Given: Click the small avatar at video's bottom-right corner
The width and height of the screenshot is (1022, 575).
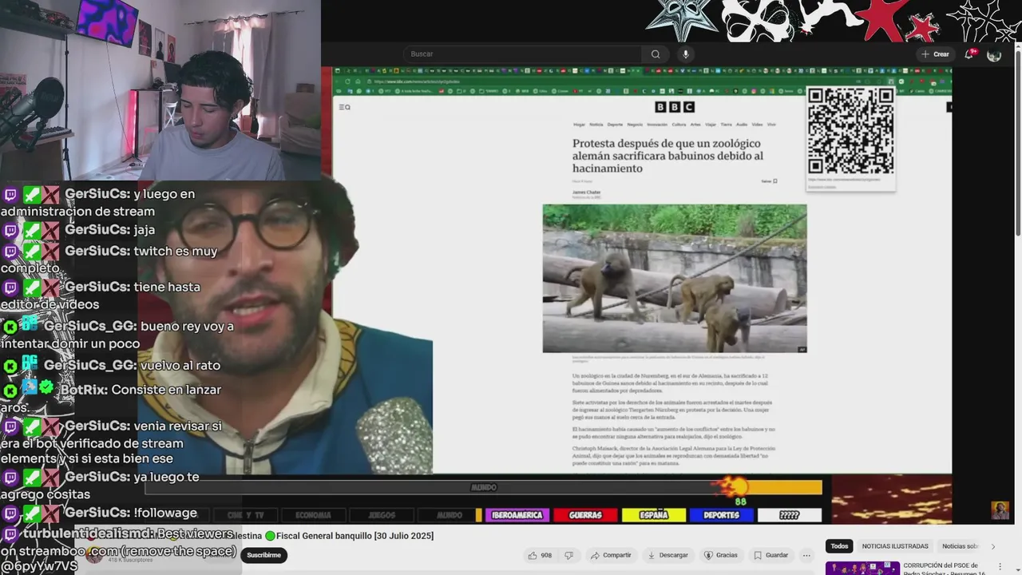Looking at the screenshot, I should pyautogui.click(x=1000, y=510).
